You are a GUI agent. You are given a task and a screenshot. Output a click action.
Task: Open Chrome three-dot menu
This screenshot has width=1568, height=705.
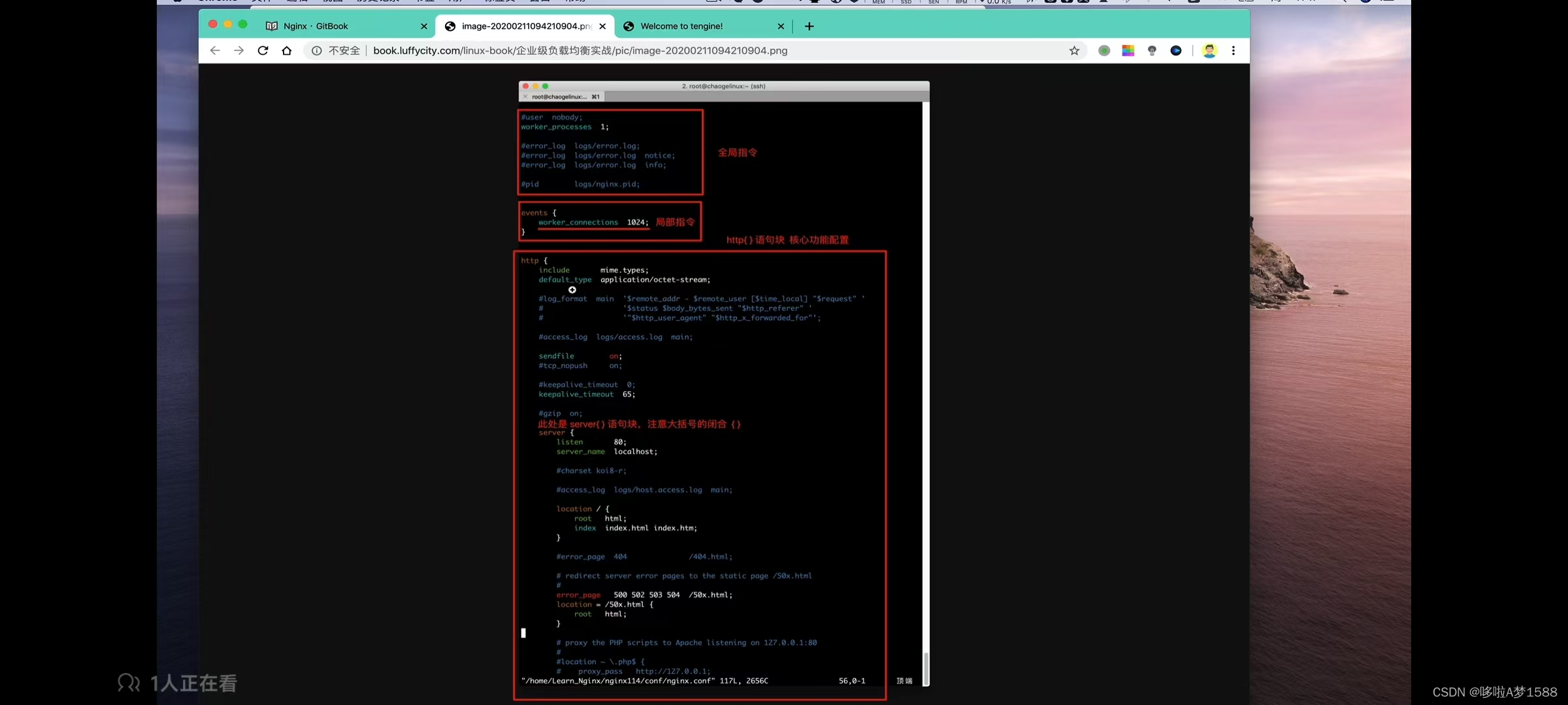1233,50
